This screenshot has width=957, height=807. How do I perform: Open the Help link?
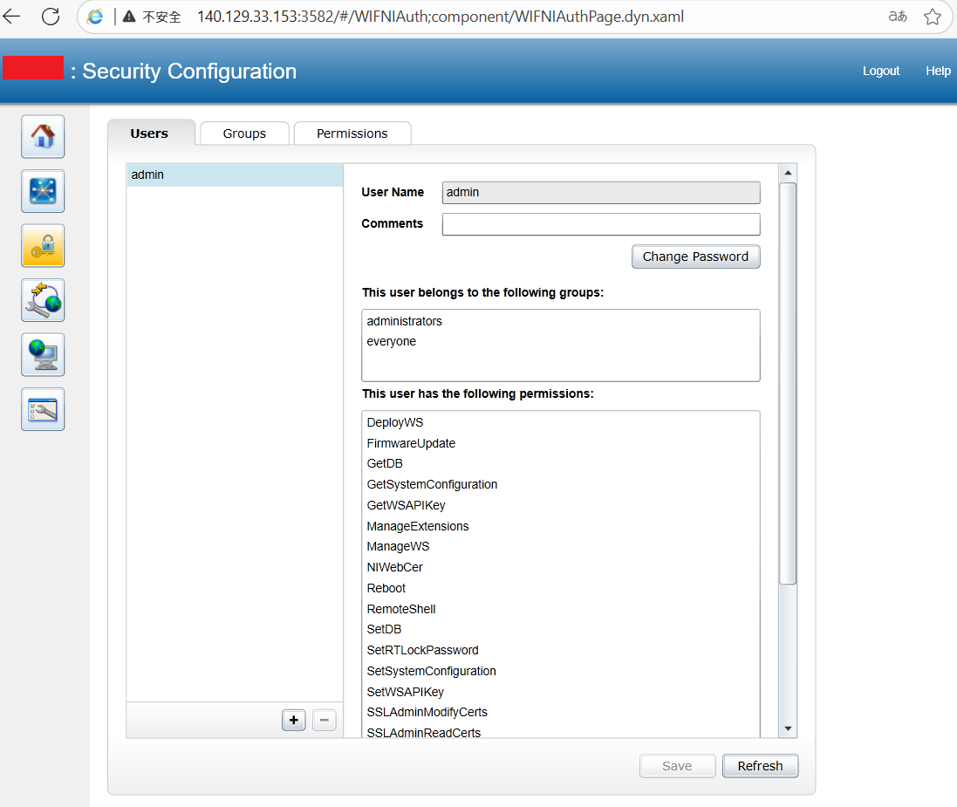(x=938, y=71)
